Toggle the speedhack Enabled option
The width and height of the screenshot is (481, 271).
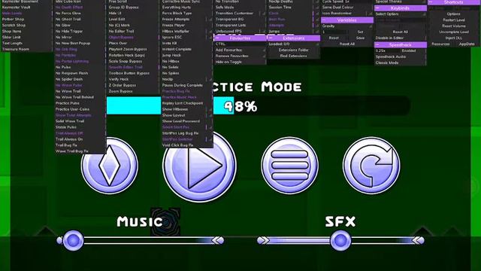tap(413, 50)
